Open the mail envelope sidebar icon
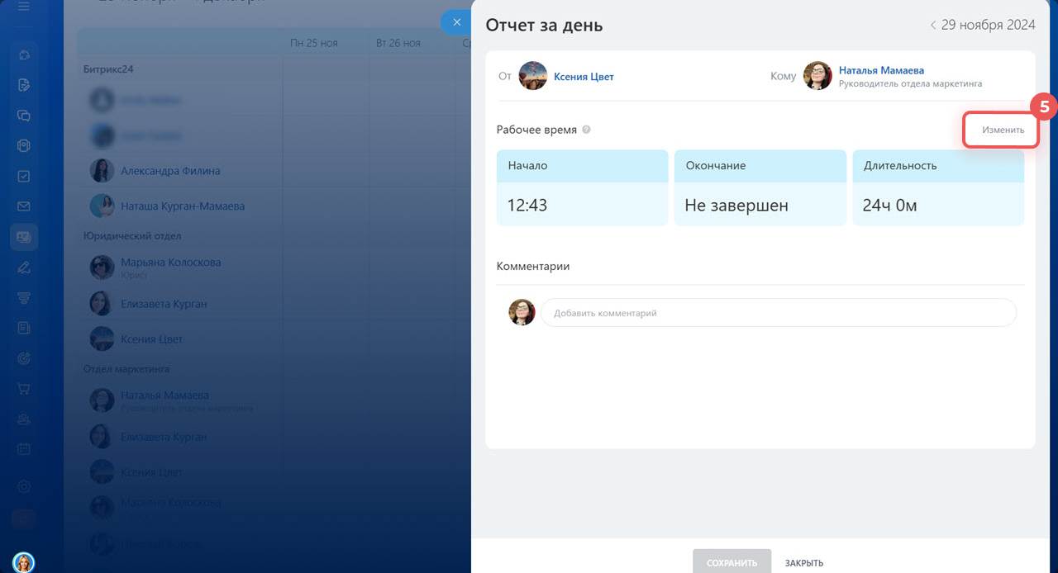Image resolution: width=1058 pixels, height=573 pixels. [24, 206]
